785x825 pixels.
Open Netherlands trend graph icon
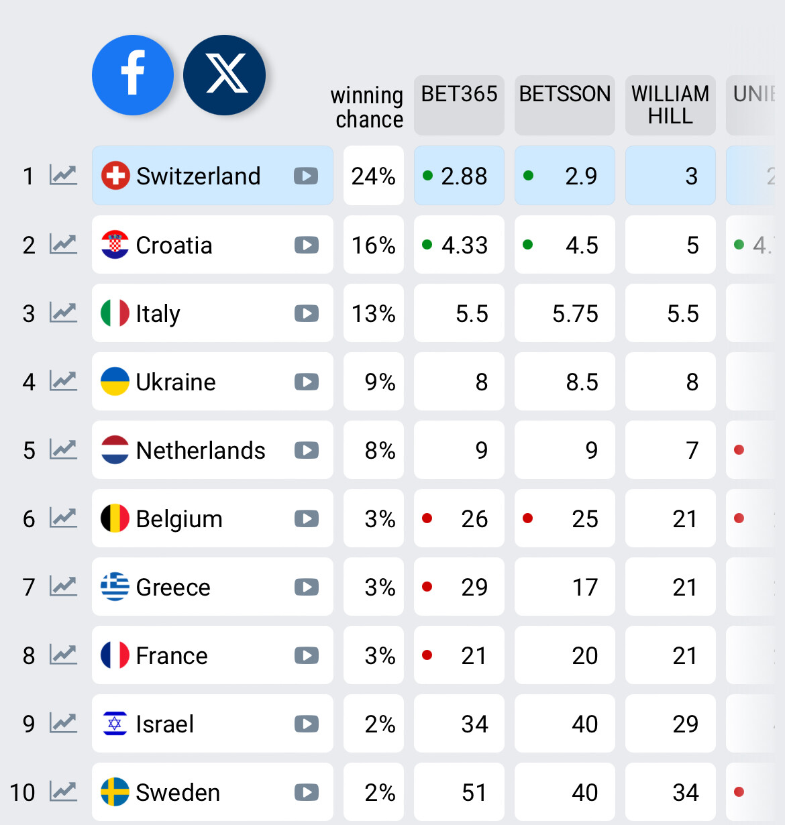point(63,449)
